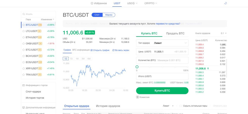
Task: Follow the перевести средства link
Action: point(168,24)
